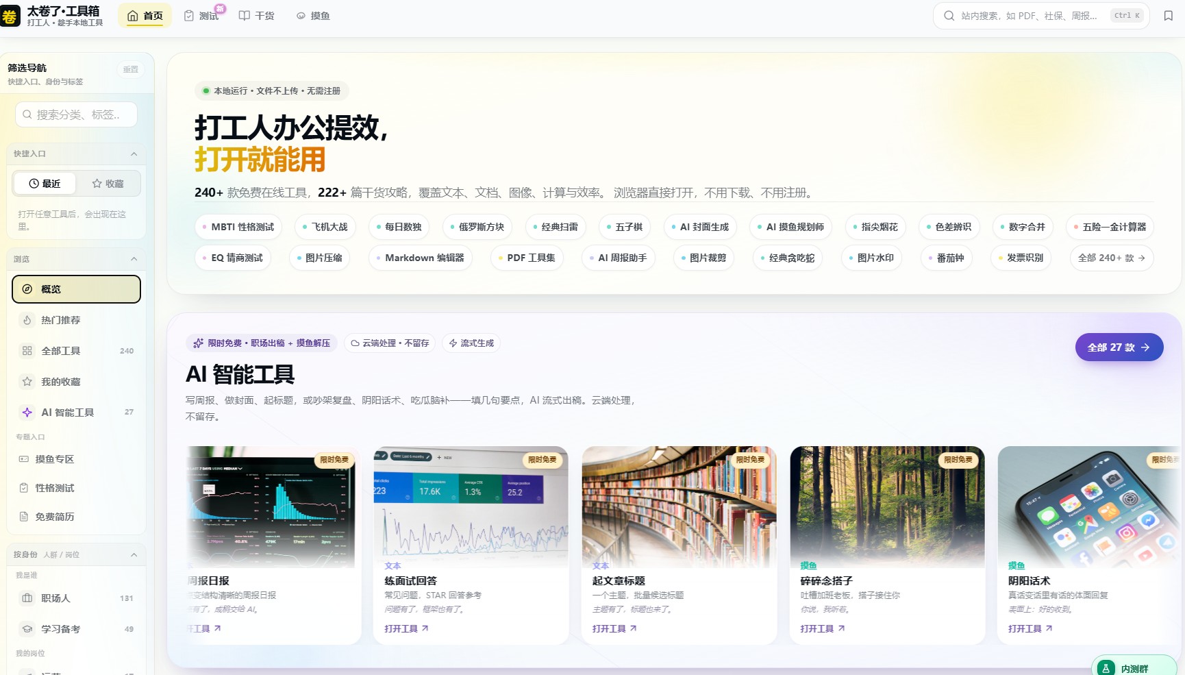
Task: Click the 太卷了·工具箱 logo icon
Action: [10, 16]
